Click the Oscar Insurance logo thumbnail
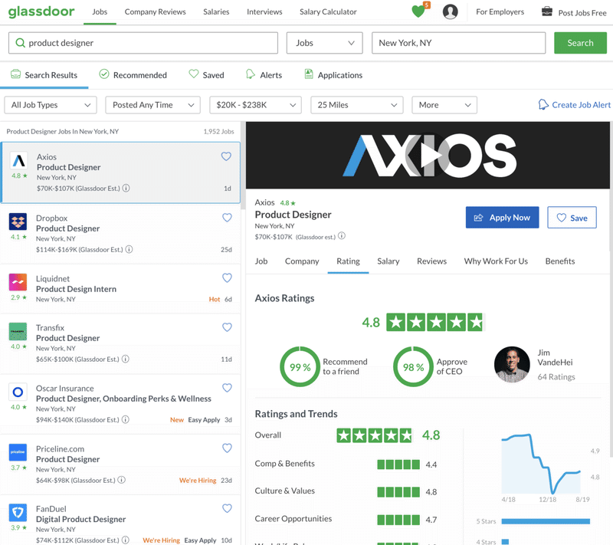This screenshot has width=613, height=545. click(18, 392)
